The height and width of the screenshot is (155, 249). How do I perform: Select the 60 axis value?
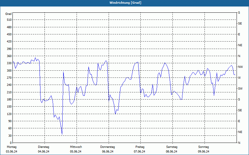click(x=10, y=128)
